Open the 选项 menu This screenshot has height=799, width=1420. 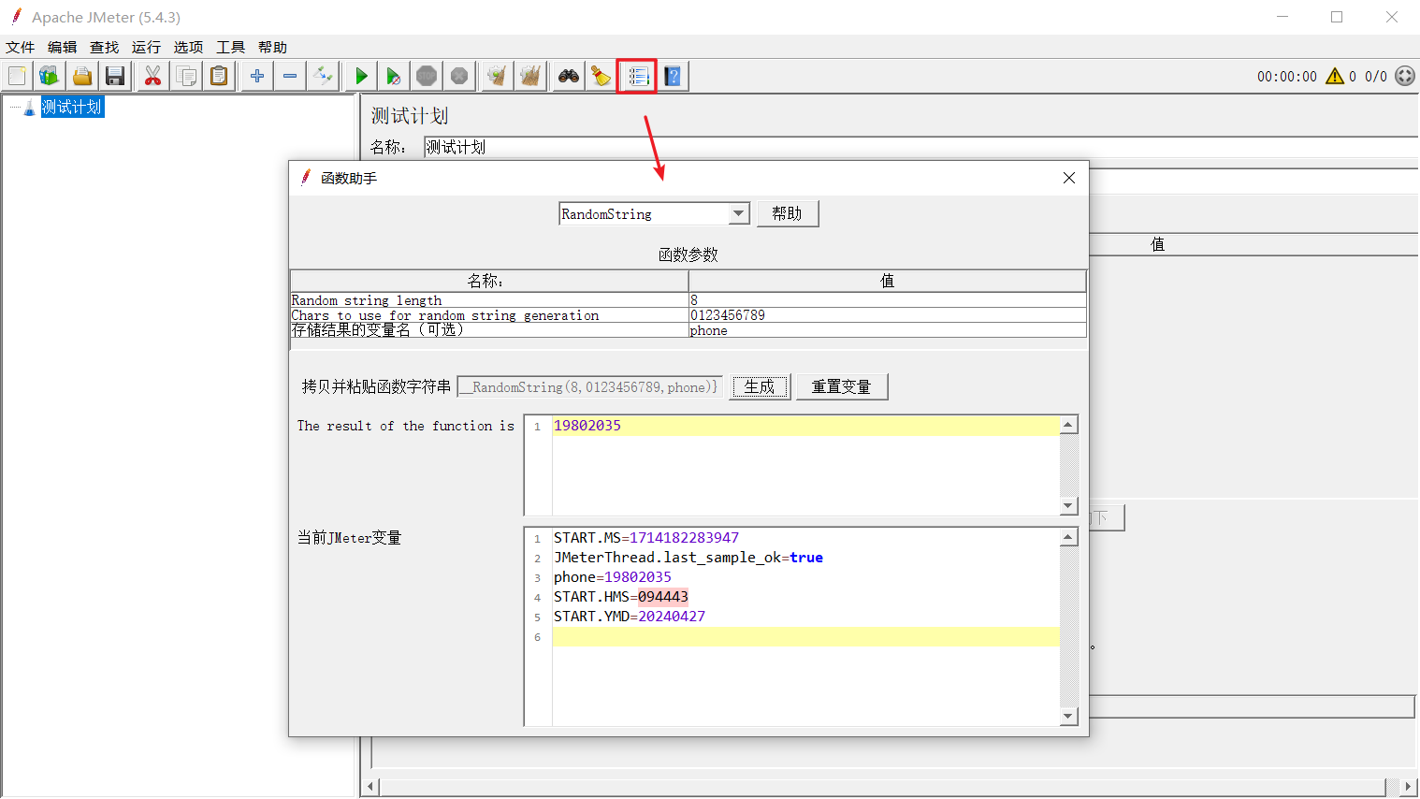coord(188,47)
